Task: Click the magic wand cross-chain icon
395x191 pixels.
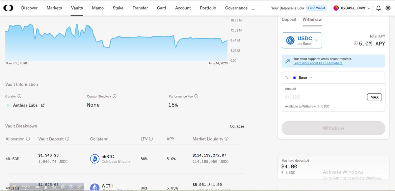Action: (x=288, y=61)
